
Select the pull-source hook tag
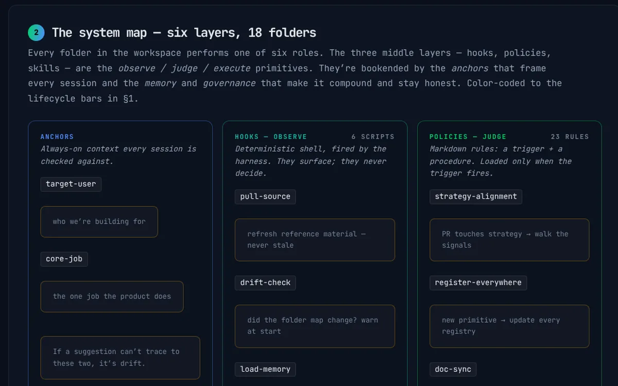click(x=265, y=197)
